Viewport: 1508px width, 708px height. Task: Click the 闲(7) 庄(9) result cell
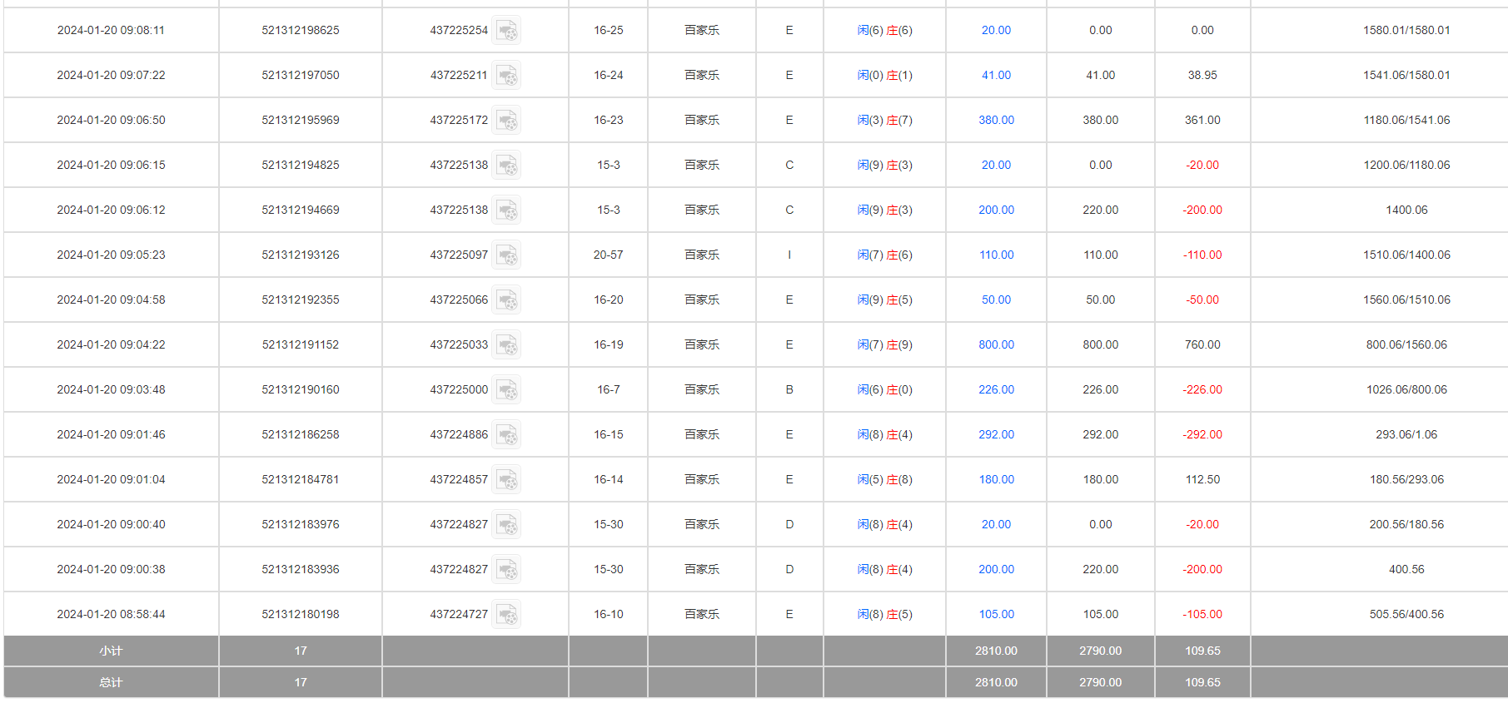(884, 344)
